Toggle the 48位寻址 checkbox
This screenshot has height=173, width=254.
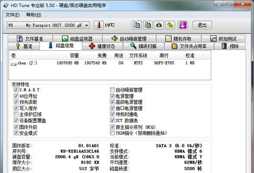16,96
